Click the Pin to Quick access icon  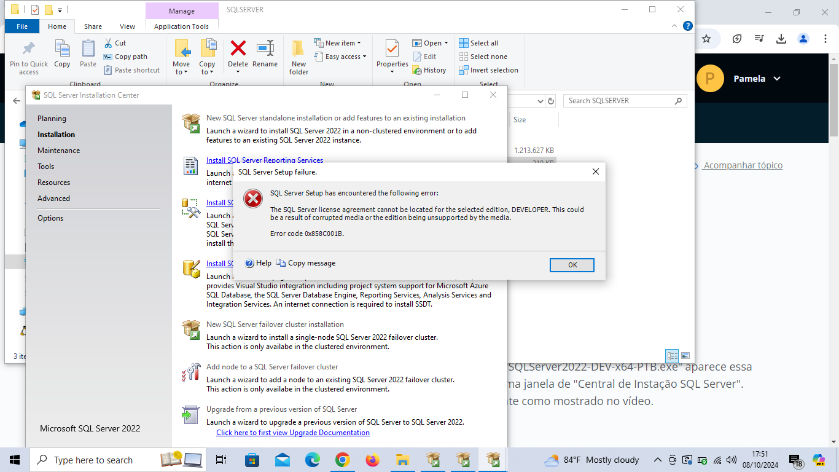(28, 49)
